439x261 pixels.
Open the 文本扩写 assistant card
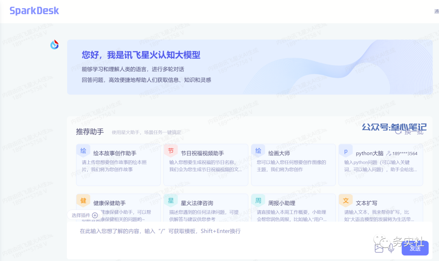pos(380,208)
